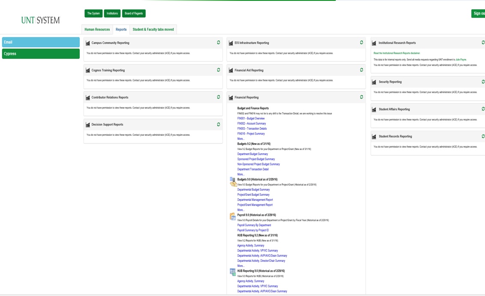Click More under HUB Reporting 9.2
485x296 pixels.
tap(241, 266)
